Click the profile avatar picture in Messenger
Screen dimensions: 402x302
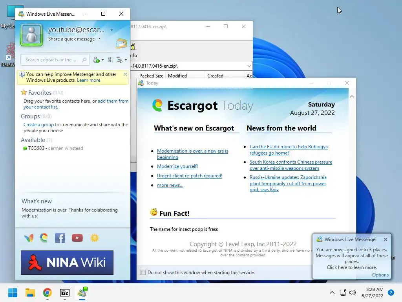[31, 35]
